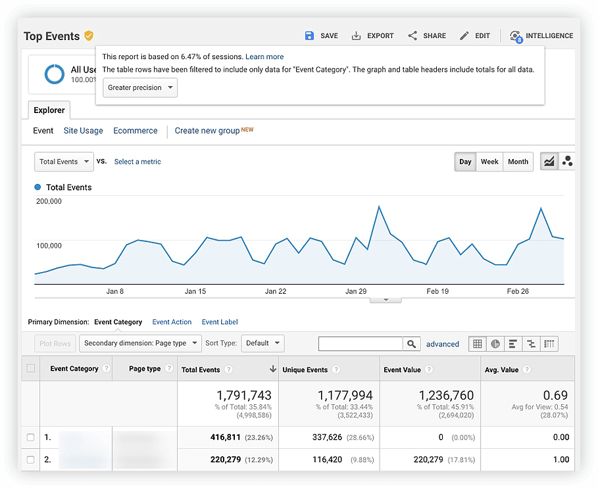Open help for Avg. Value column

pyautogui.click(x=527, y=369)
